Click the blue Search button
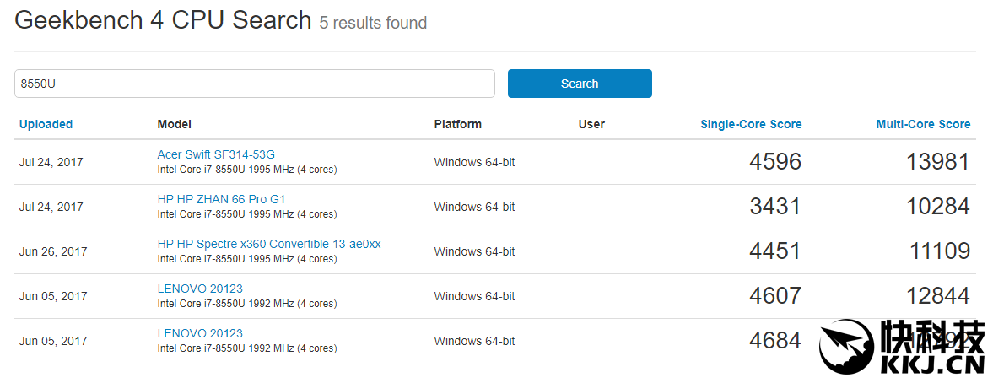 (580, 84)
